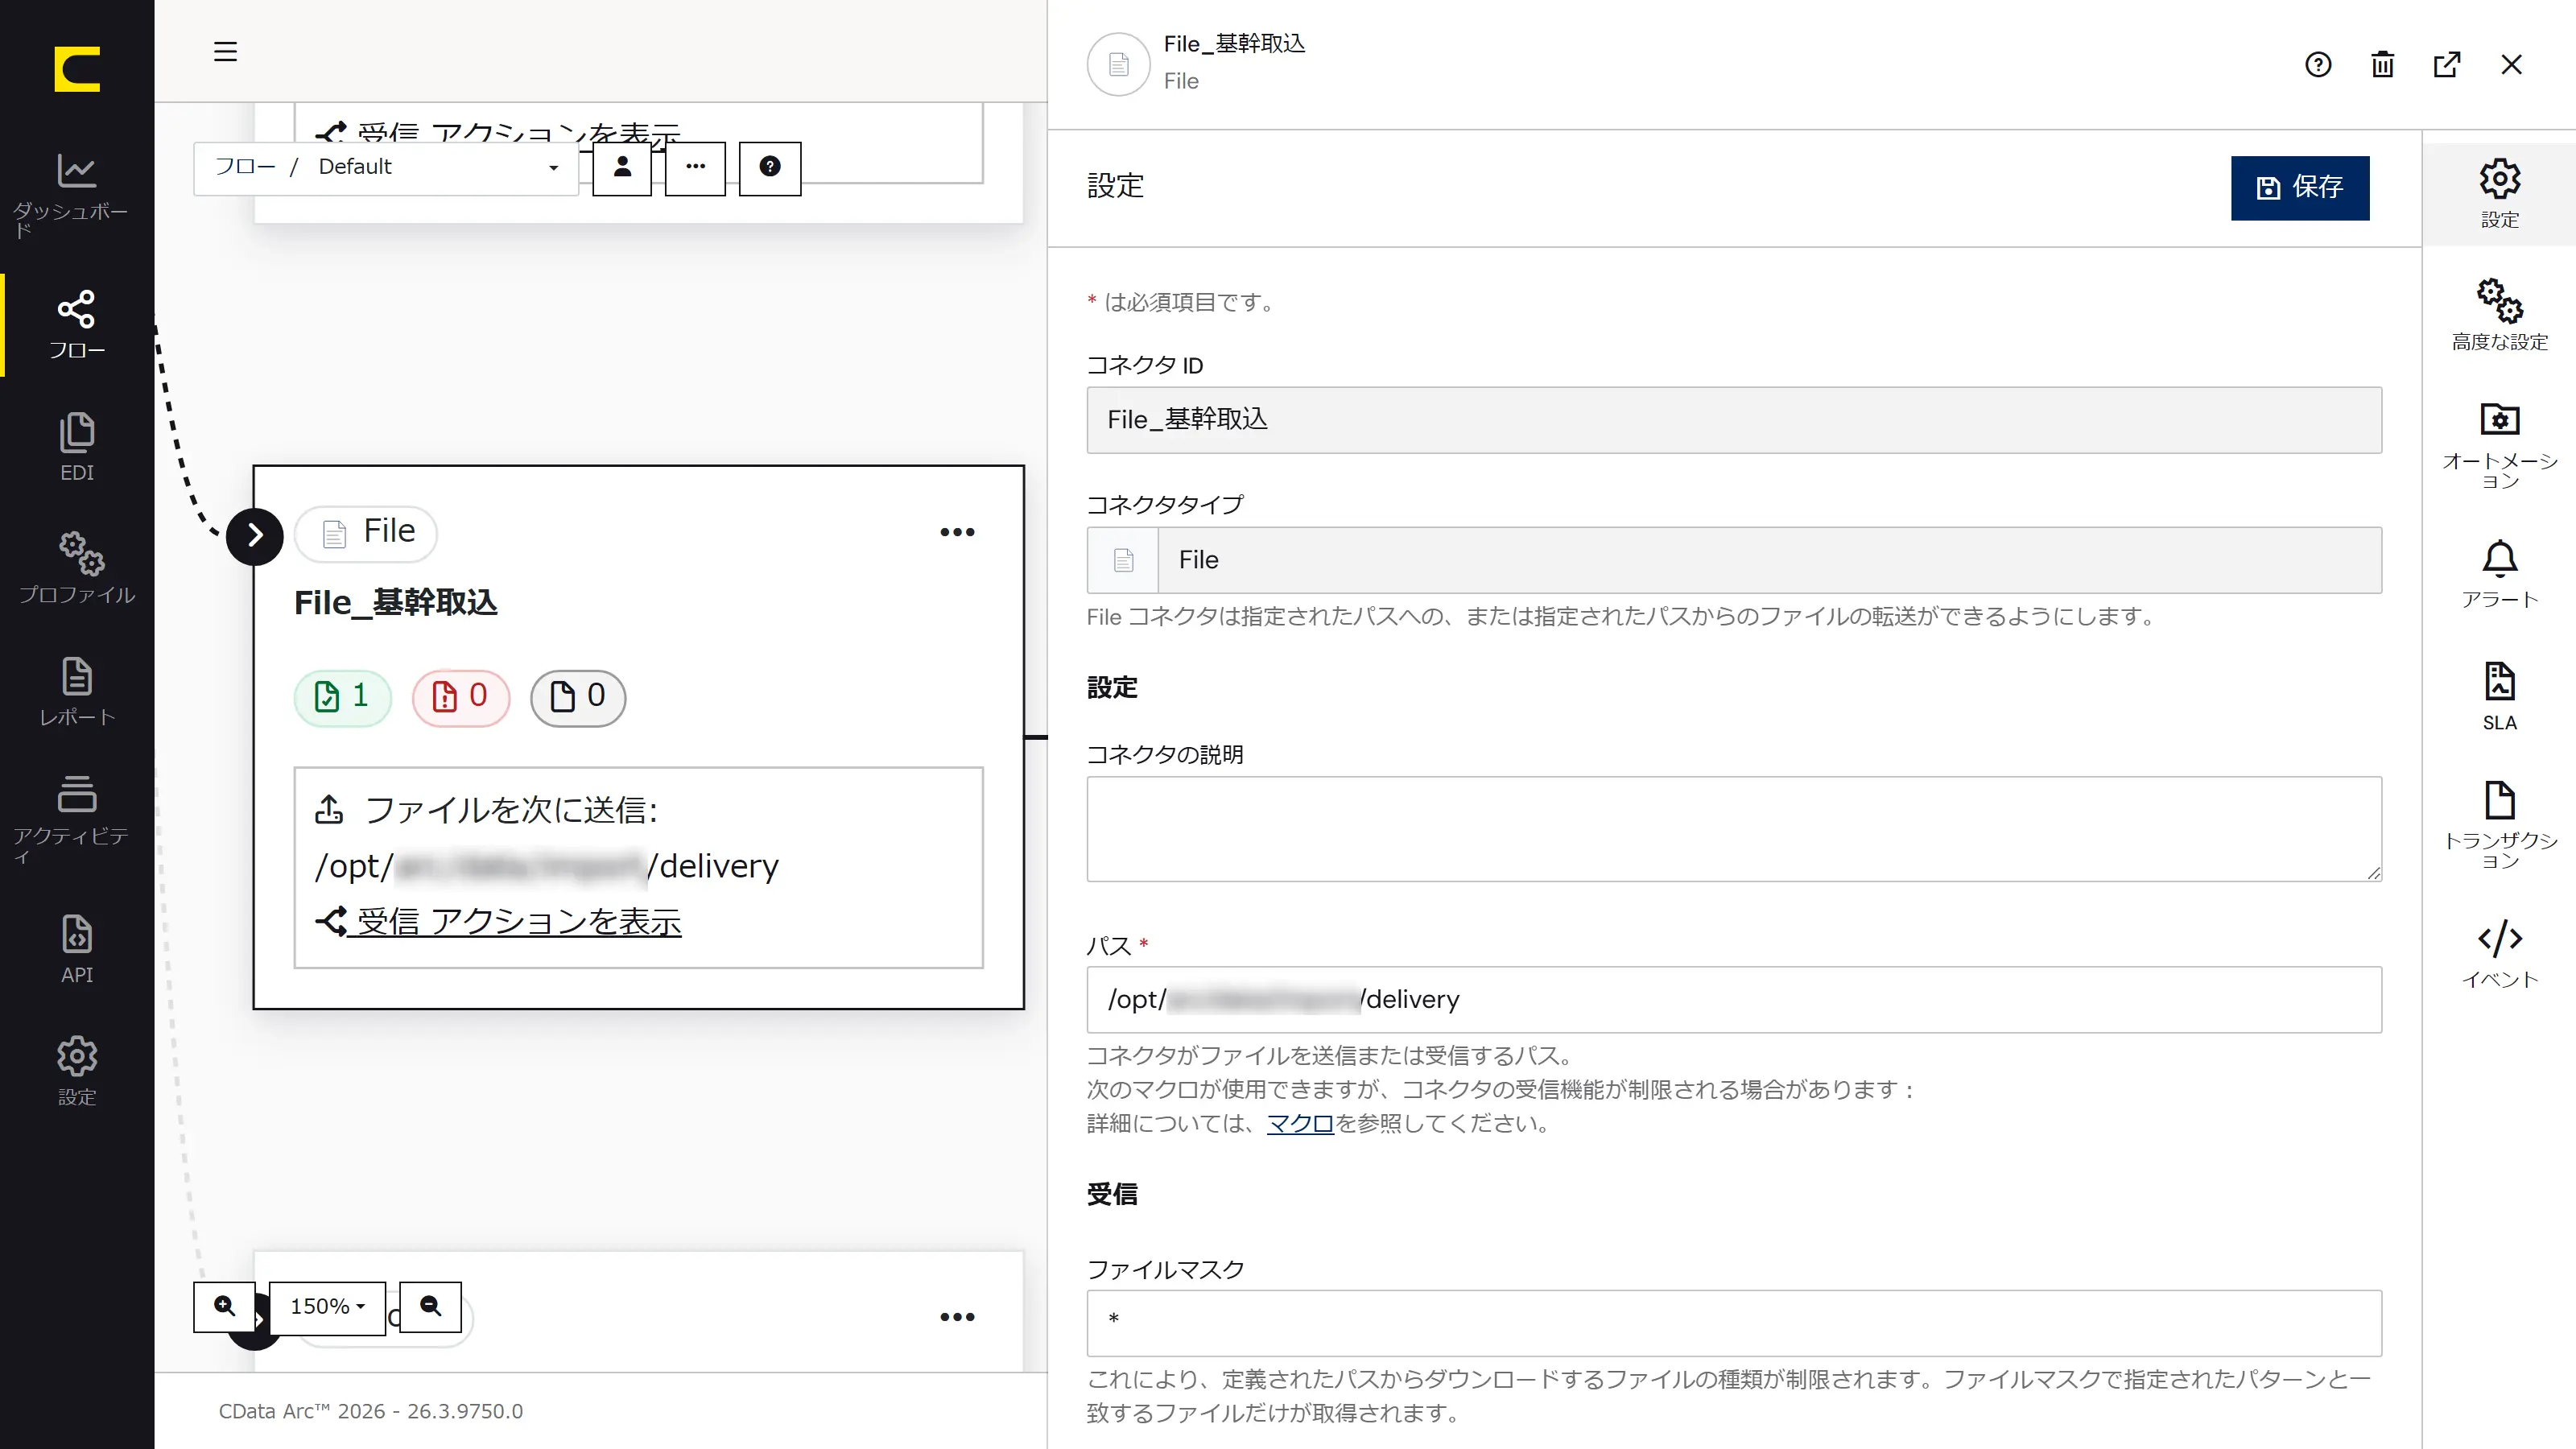Open connector in new window icon
The image size is (2576, 1449).
click(x=2447, y=65)
